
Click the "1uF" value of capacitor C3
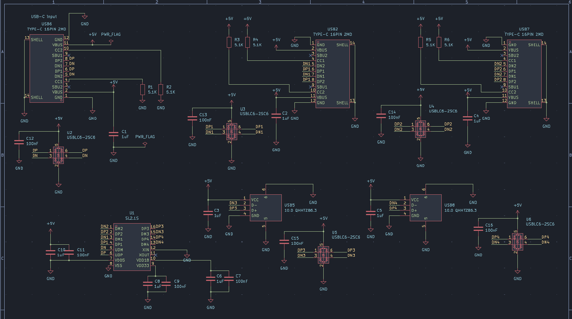tap(218, 215)
